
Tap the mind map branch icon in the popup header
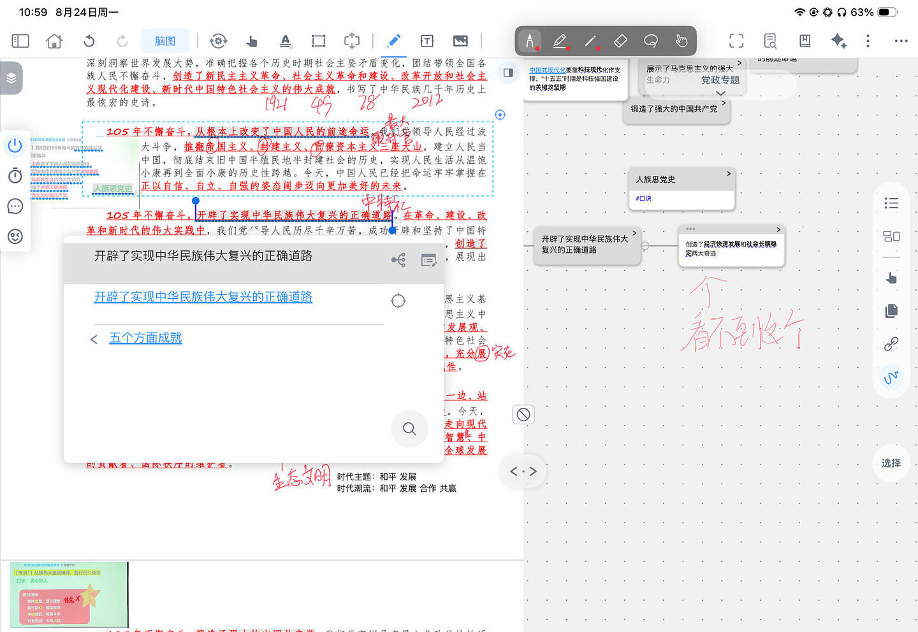click(398, 260)
